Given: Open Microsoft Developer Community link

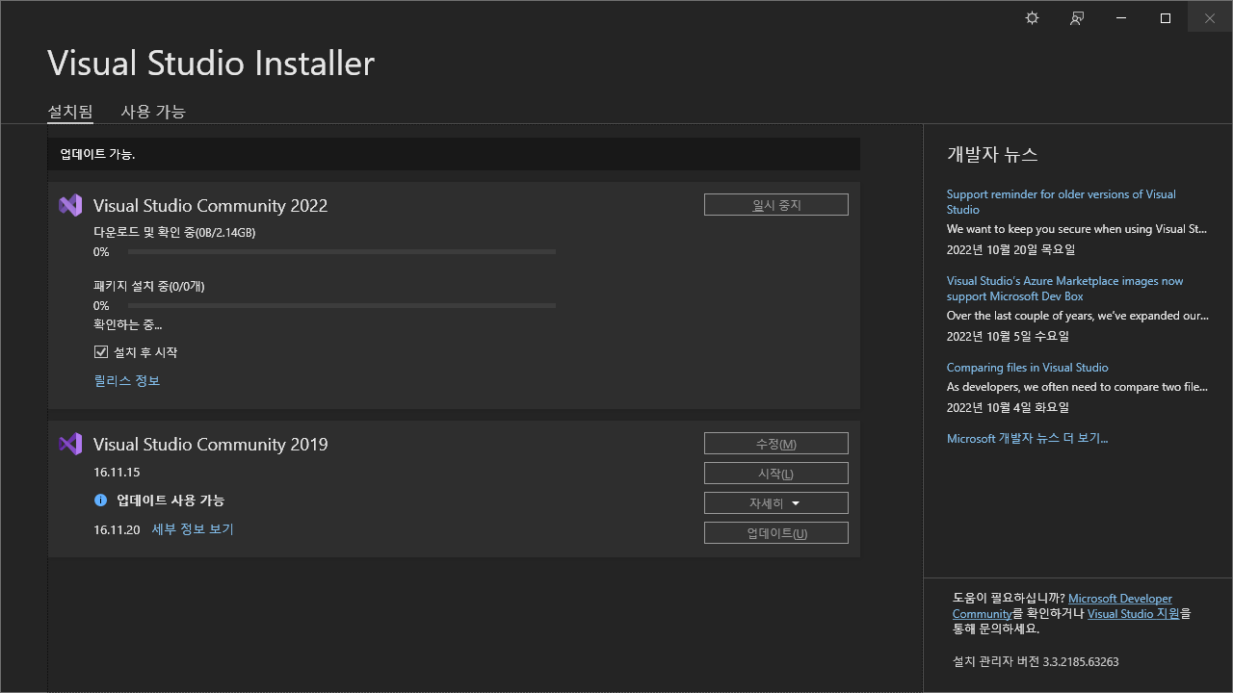Looking at the screenshot, I should click(1062, 606).
